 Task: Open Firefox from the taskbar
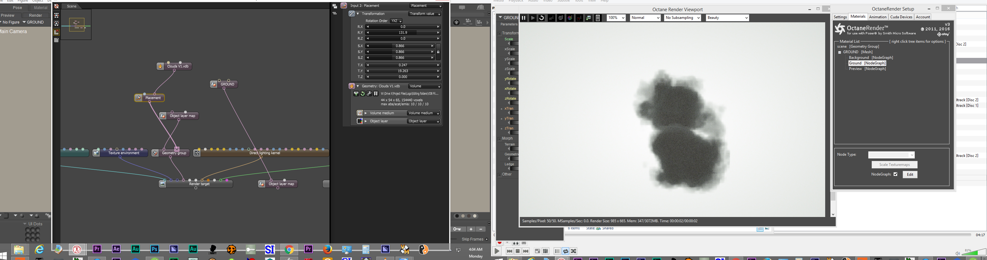click(x=328, y=250)
